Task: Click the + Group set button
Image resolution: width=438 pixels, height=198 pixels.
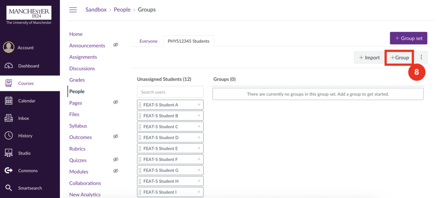Action: coord(408,38)
